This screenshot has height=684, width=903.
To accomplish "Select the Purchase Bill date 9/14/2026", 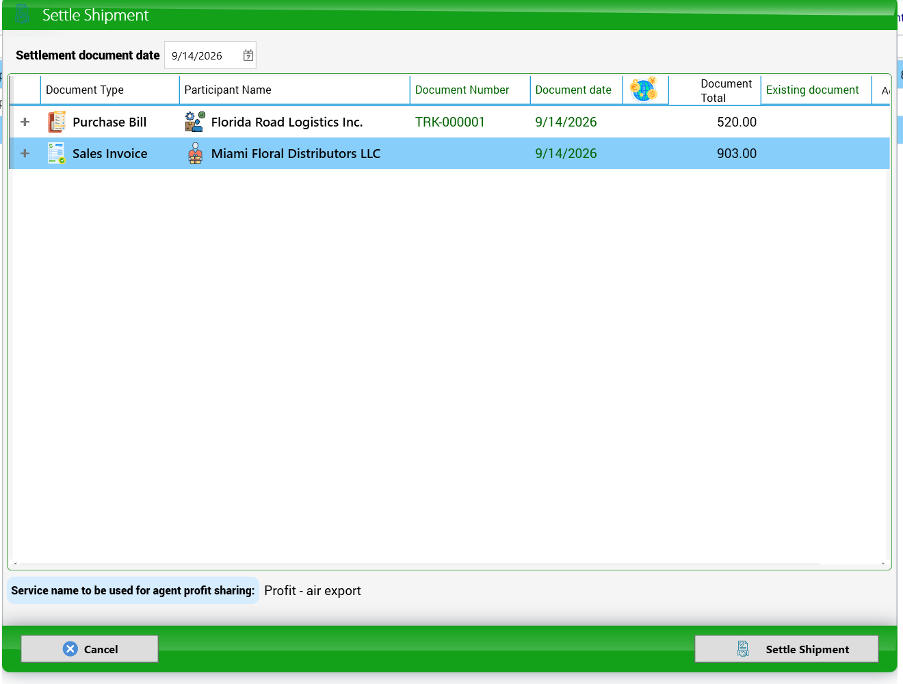I will point(566,122).
